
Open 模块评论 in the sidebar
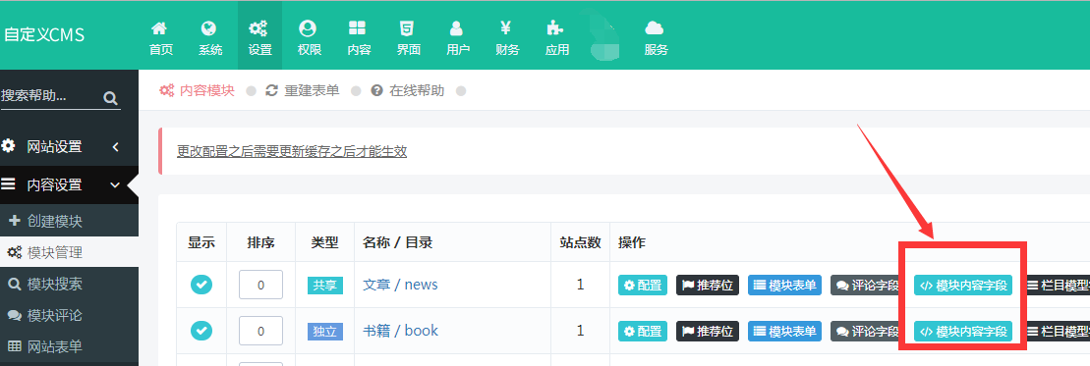point(69,315)
